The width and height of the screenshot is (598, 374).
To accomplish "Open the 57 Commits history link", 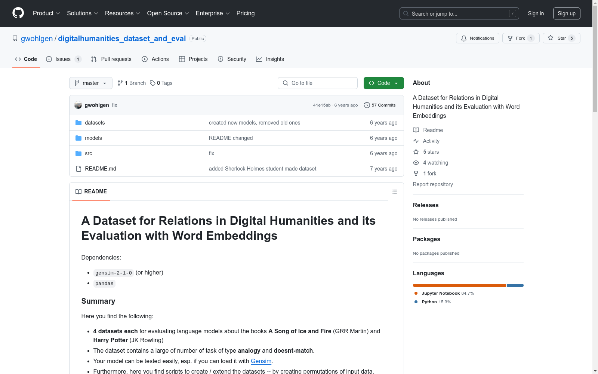I will 380,105.
